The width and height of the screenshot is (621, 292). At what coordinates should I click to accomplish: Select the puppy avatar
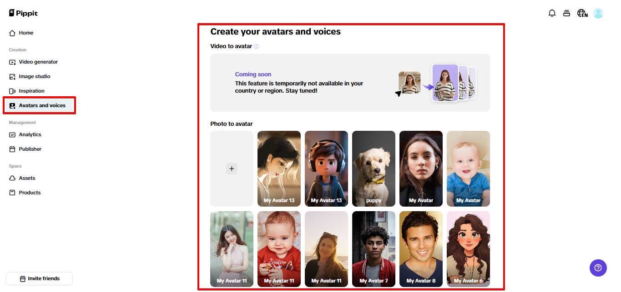pyautogui.click(x=374, y=168)
